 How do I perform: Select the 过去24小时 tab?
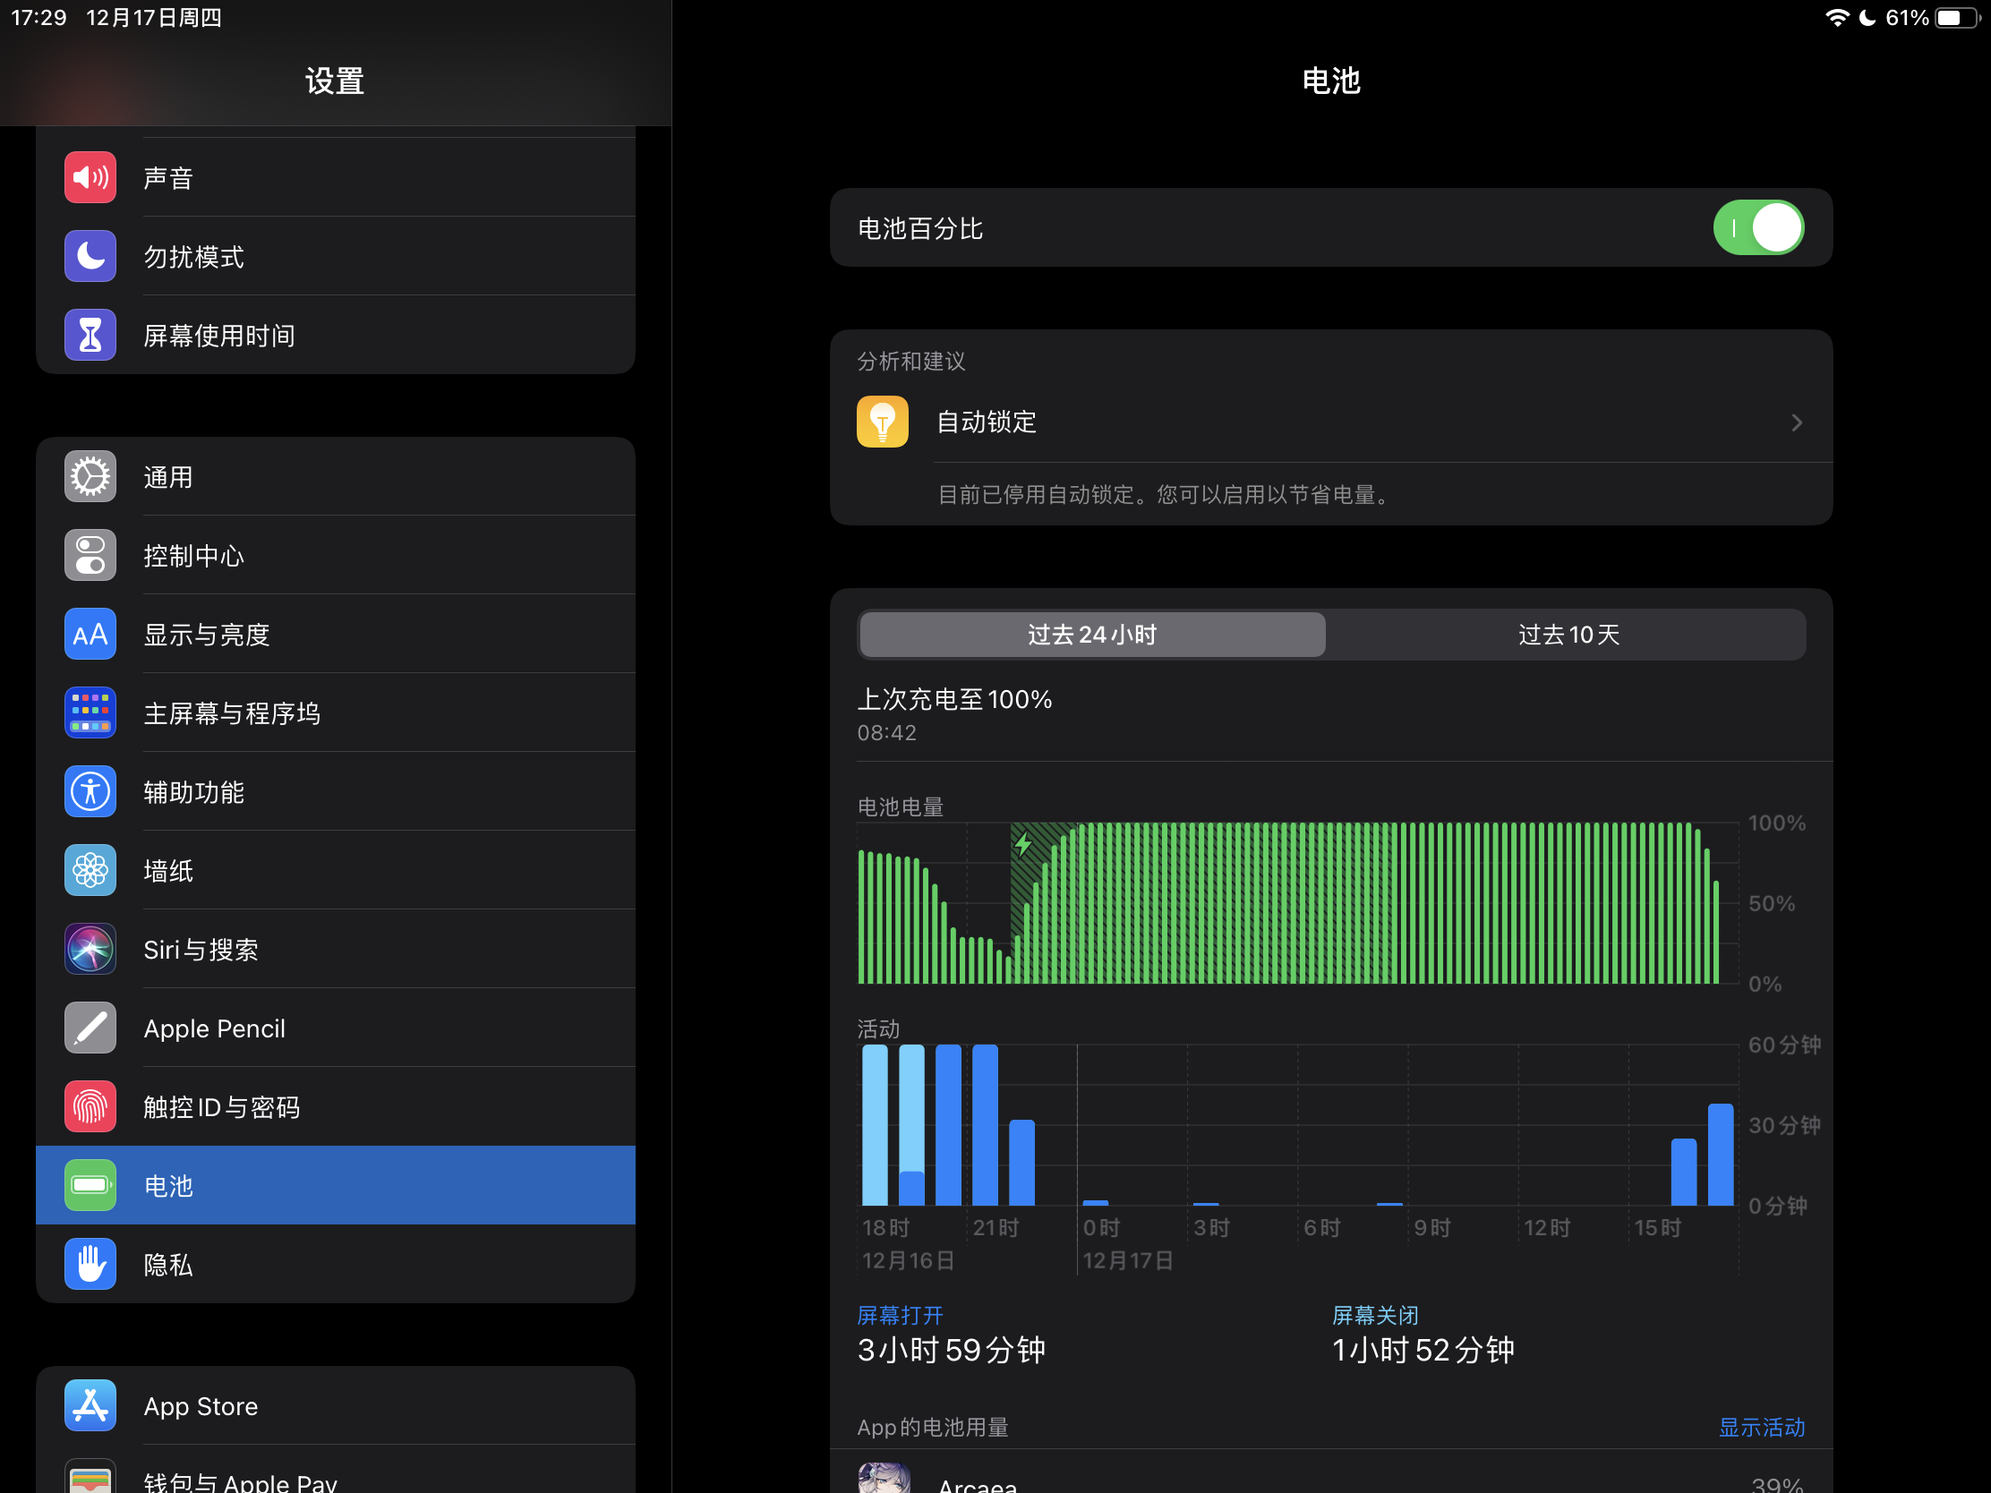(1092, 635)
